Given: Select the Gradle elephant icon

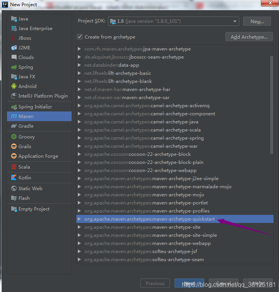Looking at the screenshot, I should 14,126.
